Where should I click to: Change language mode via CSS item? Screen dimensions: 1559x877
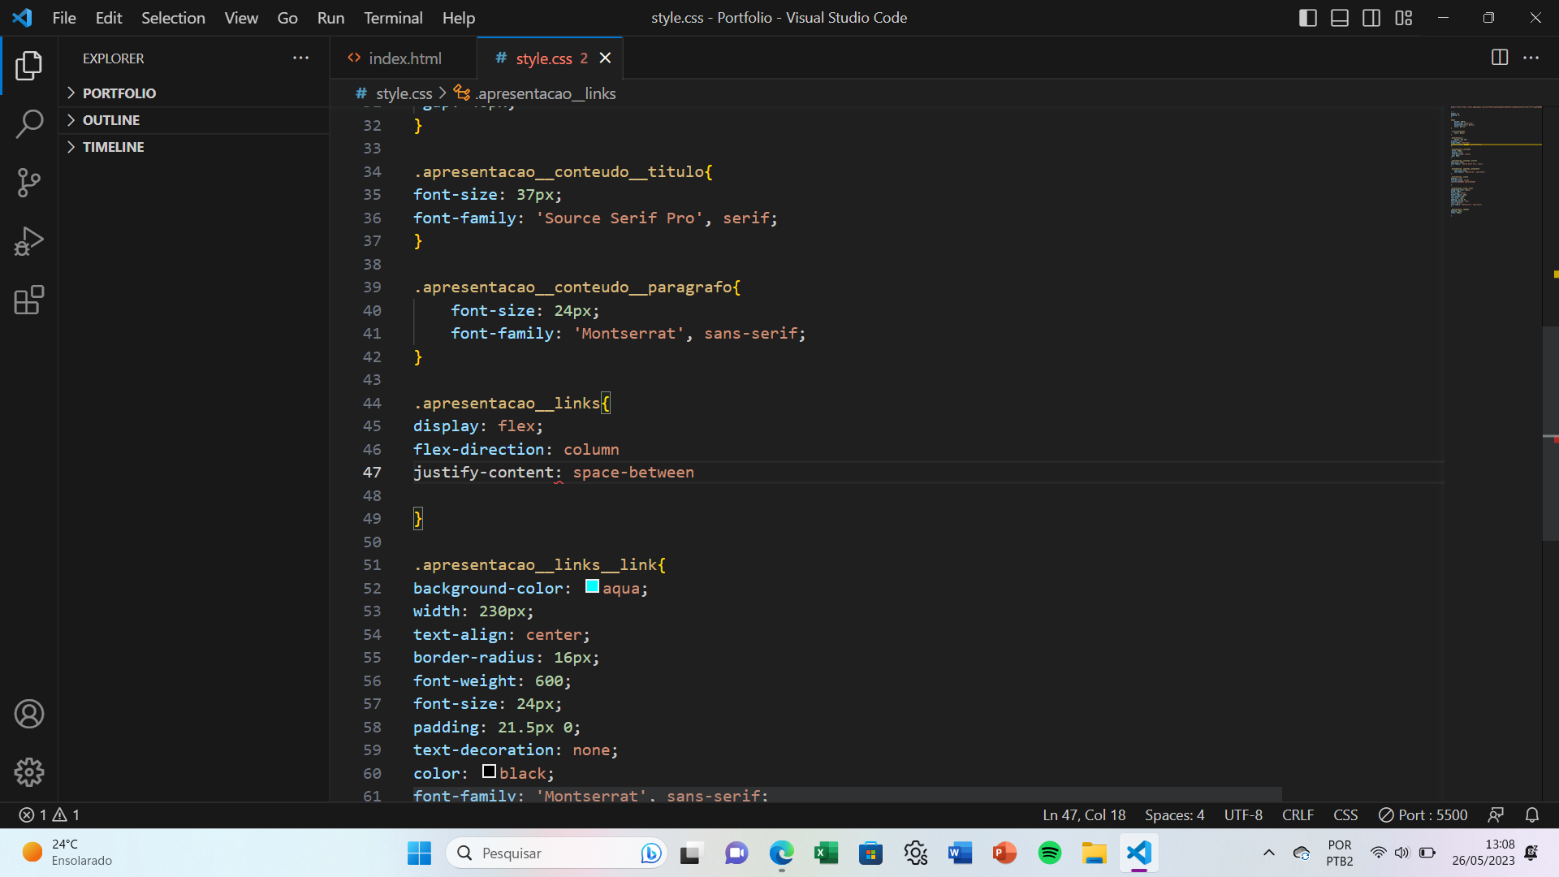[1345, 815]
